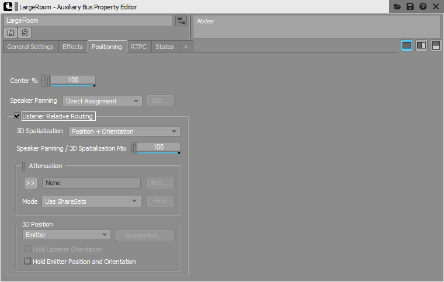Viewport: 444px width, 282px height.
Task: Click the Mute (M) button
Action: (11, 33)
